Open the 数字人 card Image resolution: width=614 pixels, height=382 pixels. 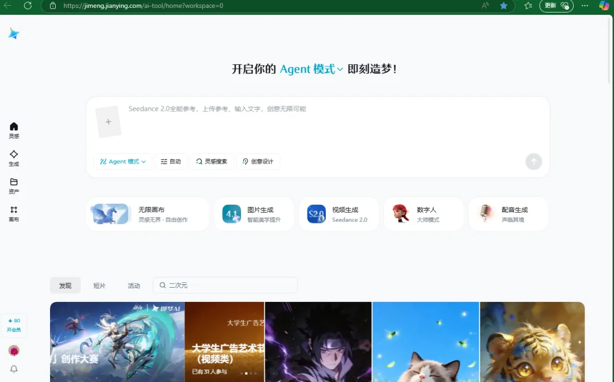click(x=424, y=214)
